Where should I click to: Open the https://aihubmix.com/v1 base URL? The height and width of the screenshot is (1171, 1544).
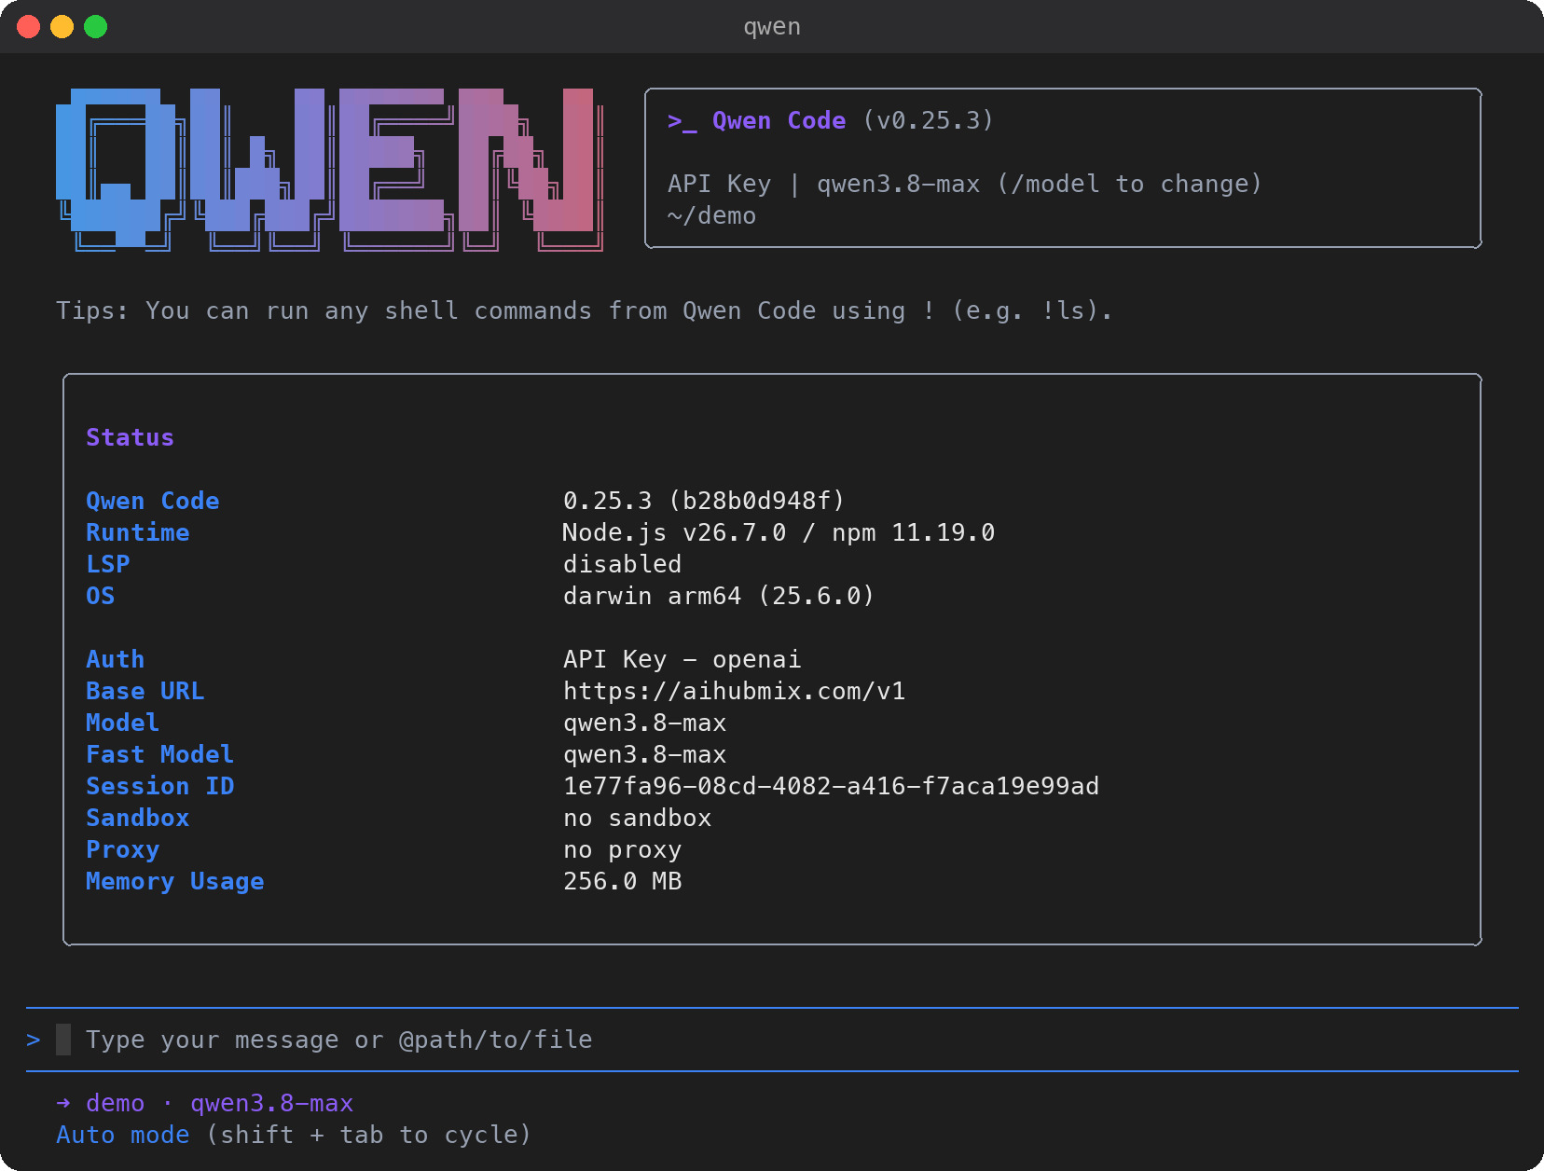734,691
